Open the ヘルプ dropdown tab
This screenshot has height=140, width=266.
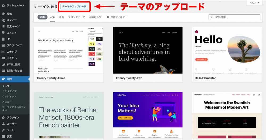[x=254, y=3]
